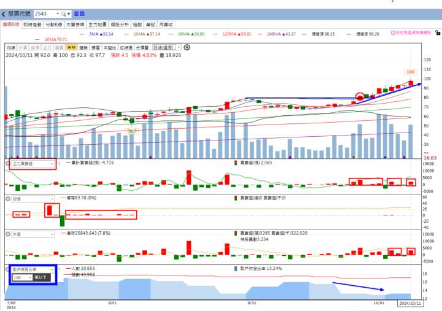Screen dimensions: 442x311
Task: Close the 投信 indicator panel
Action: 8,199
